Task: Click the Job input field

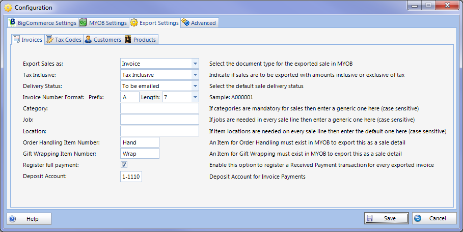Action: click(159, 120)
